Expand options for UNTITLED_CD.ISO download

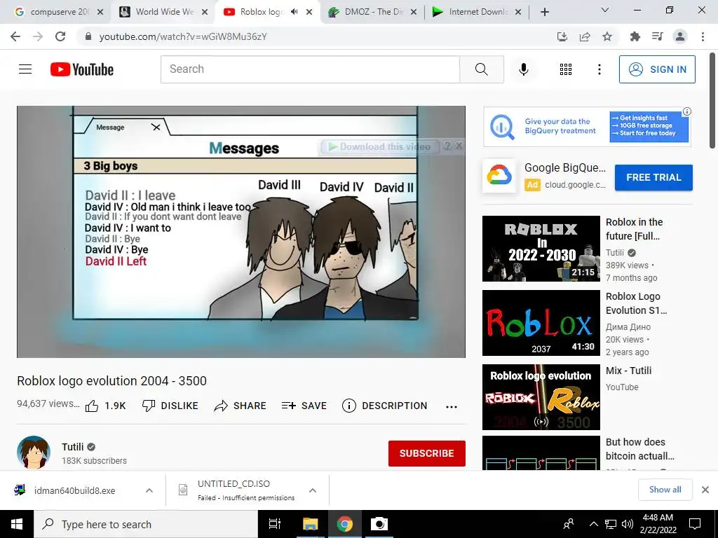click(313, 490)
